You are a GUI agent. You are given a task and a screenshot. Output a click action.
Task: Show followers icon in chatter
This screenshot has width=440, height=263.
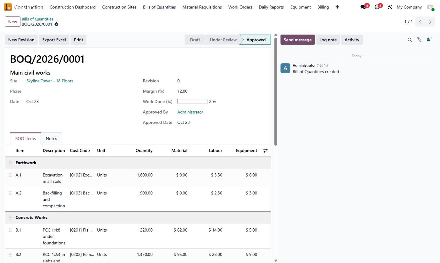(x=429, y=39)
